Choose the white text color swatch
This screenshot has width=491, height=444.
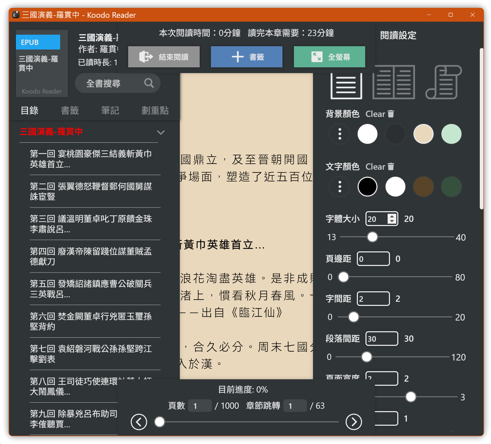click(395, 187)
